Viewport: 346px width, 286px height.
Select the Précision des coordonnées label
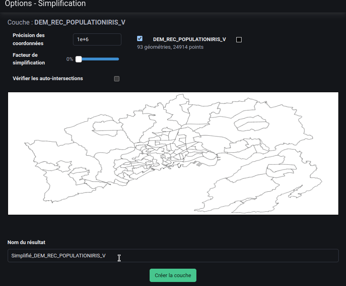[29, 39]
